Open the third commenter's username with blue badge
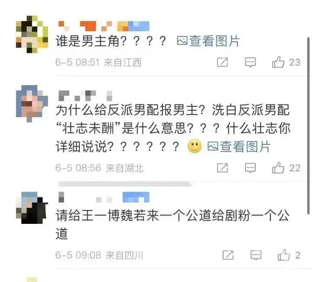 [x=104, y=197]
